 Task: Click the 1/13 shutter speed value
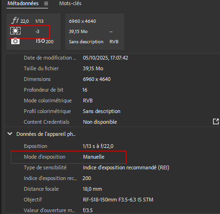click(39, 21)
